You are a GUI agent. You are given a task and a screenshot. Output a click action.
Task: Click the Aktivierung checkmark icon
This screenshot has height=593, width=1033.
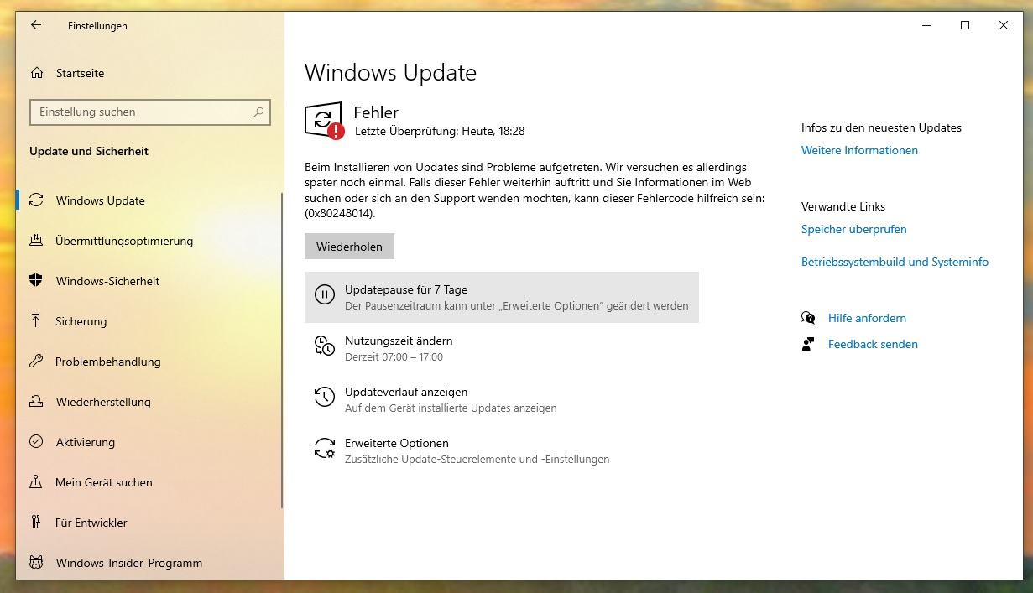[36, 442]
